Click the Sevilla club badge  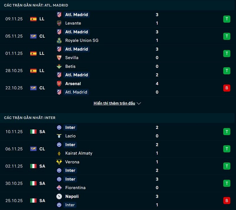59,58
